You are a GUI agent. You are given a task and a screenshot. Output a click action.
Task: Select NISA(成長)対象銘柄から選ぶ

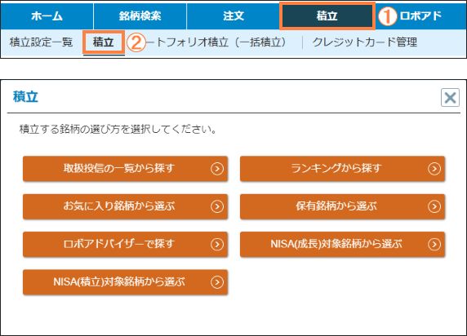pos(343,245)
